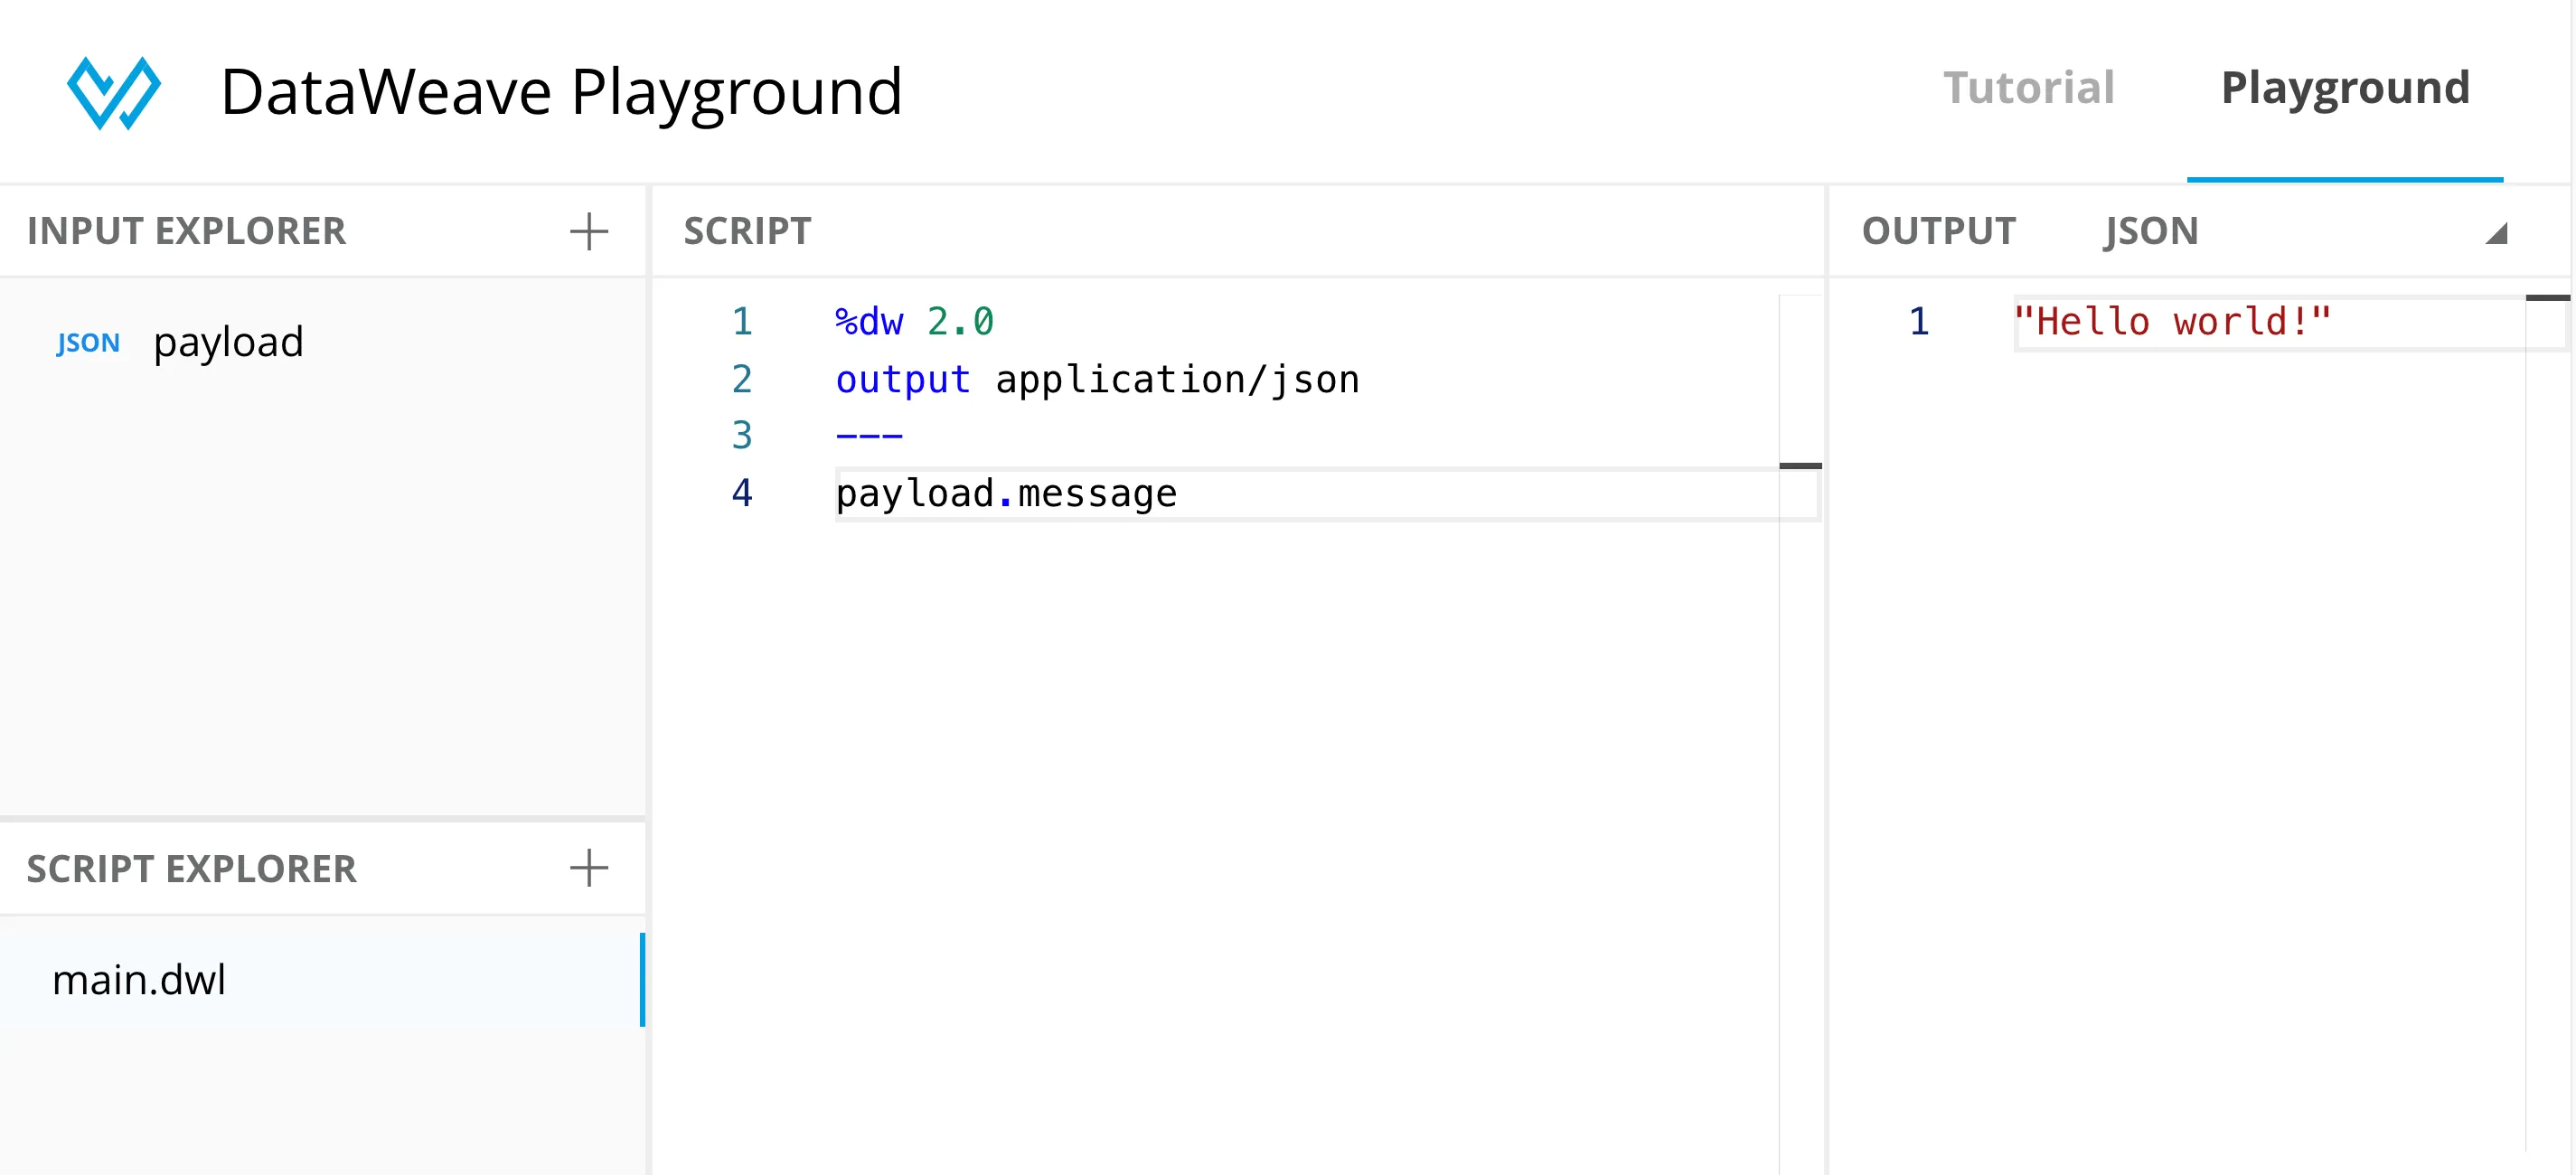Click the INPUT EXPLORER header
The height and width of the screenshot is (1175, 2576).
186,231
